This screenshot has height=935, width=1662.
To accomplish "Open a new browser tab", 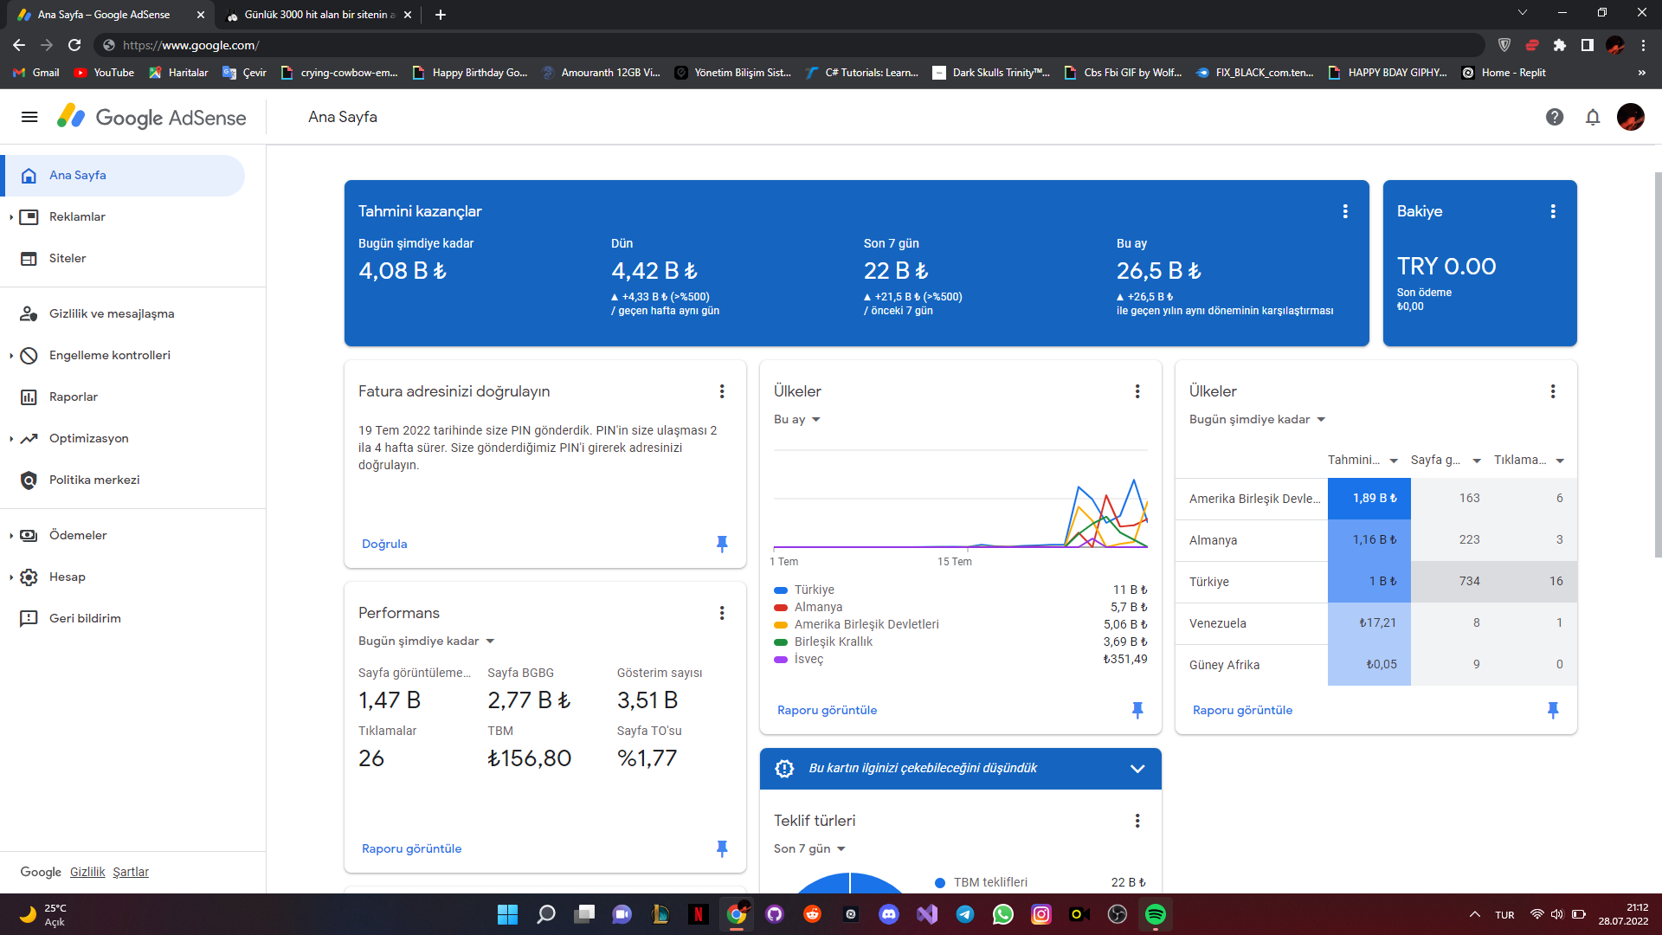I will click(x=441, y=15).
